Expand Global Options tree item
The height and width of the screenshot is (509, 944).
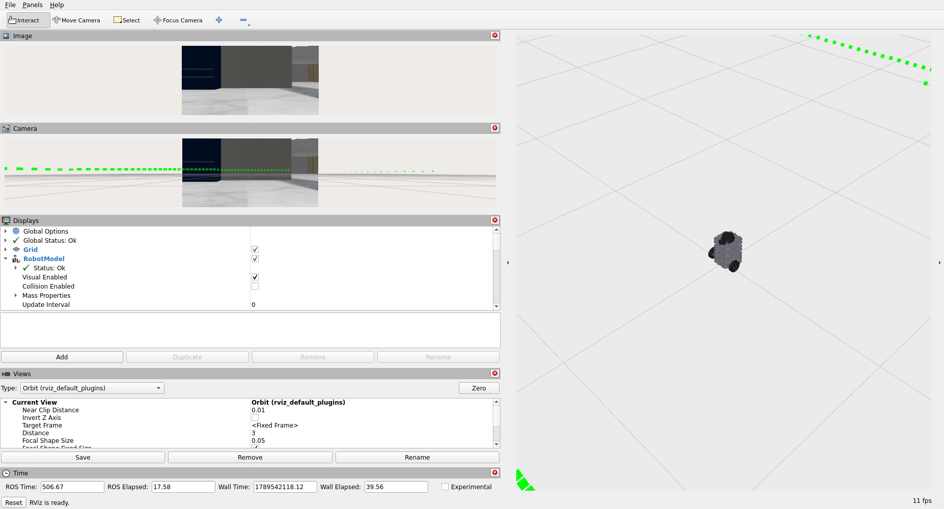coord(6,231)
